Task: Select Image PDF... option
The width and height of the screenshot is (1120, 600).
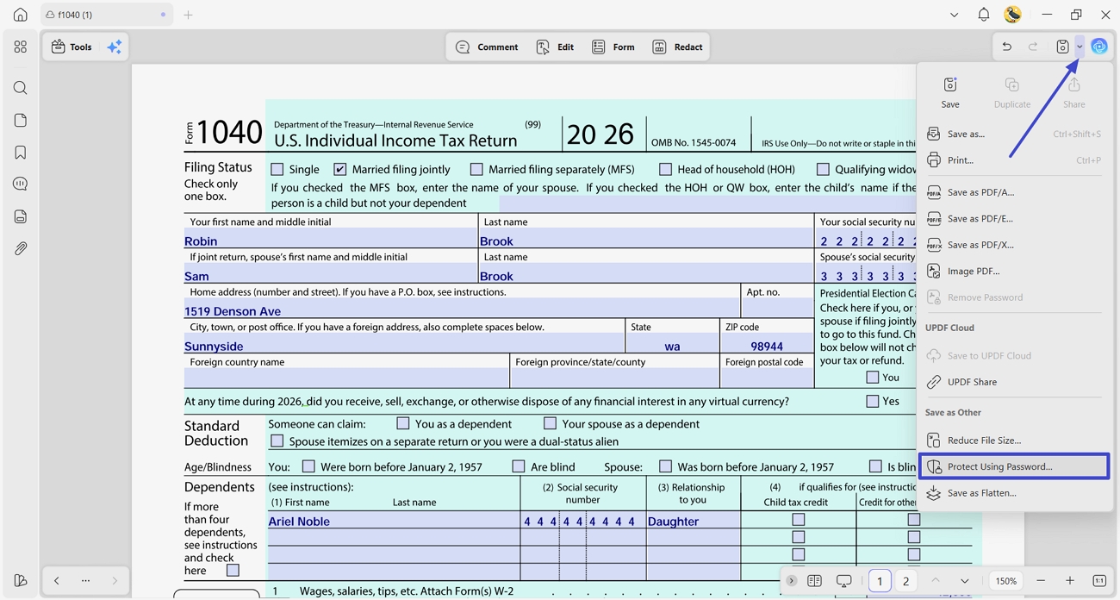Action: pos(1014,271)
